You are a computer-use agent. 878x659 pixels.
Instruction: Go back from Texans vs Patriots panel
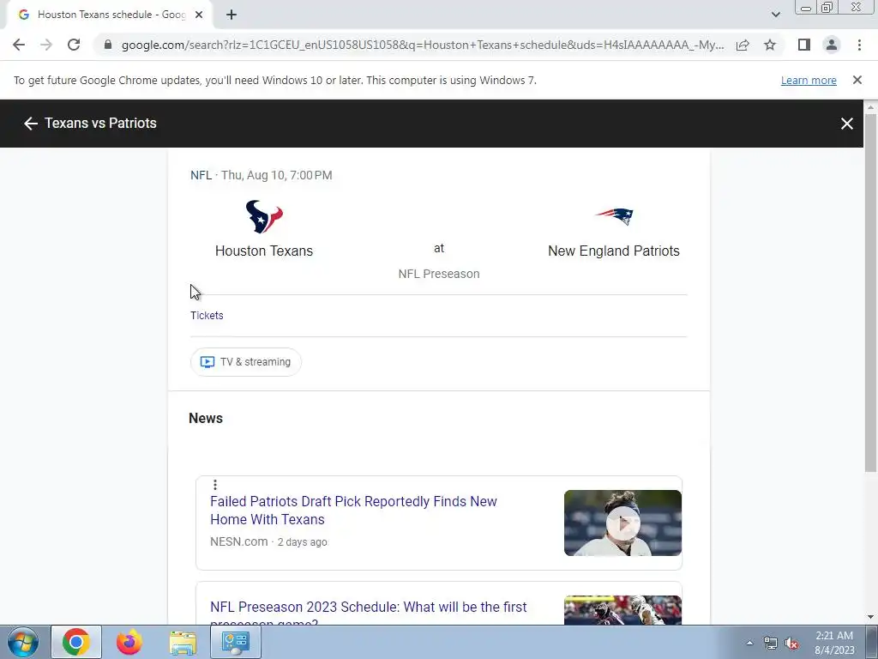(30, 124)
